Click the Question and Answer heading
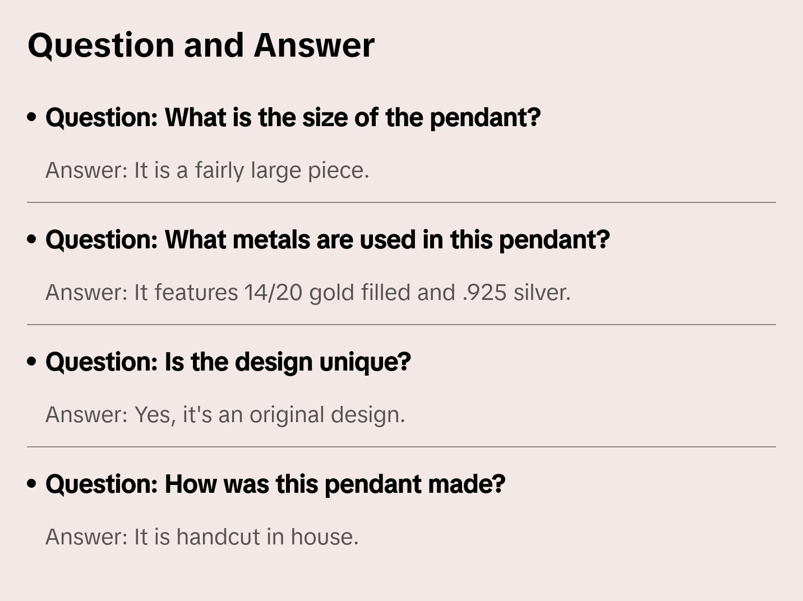 [201, 45]
